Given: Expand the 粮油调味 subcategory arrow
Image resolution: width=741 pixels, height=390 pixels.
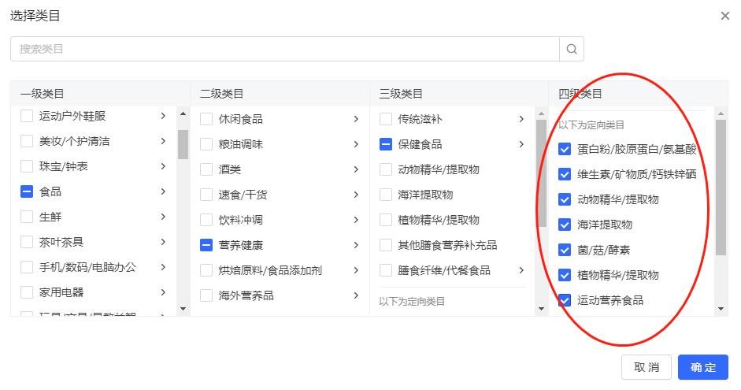Looking at the screenshot, I should coord(356,144).
